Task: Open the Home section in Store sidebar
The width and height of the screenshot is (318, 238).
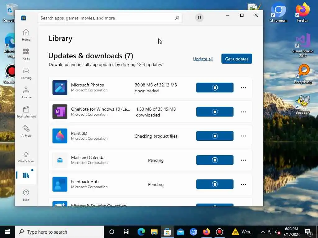Action: [26, 35]
